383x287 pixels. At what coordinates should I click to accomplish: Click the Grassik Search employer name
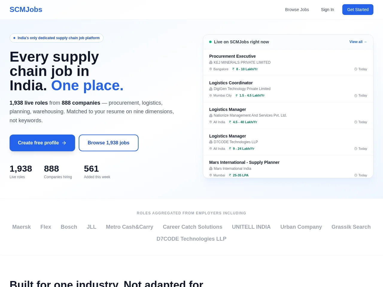(x=351, y=227)
